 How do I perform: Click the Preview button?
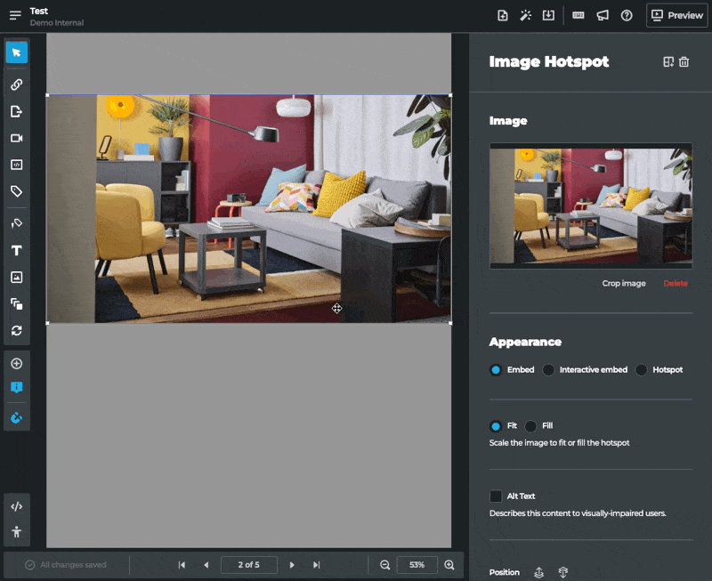click(677, 15)
